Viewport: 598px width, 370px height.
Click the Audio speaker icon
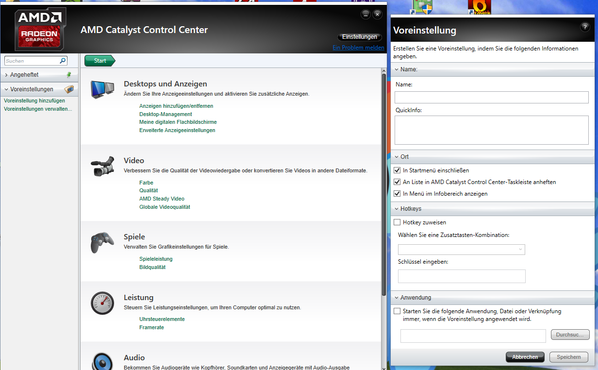click(102, 361)
